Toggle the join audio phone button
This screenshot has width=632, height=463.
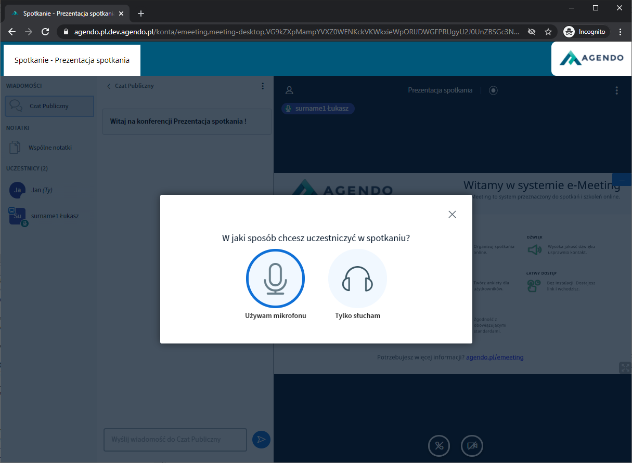439,445
